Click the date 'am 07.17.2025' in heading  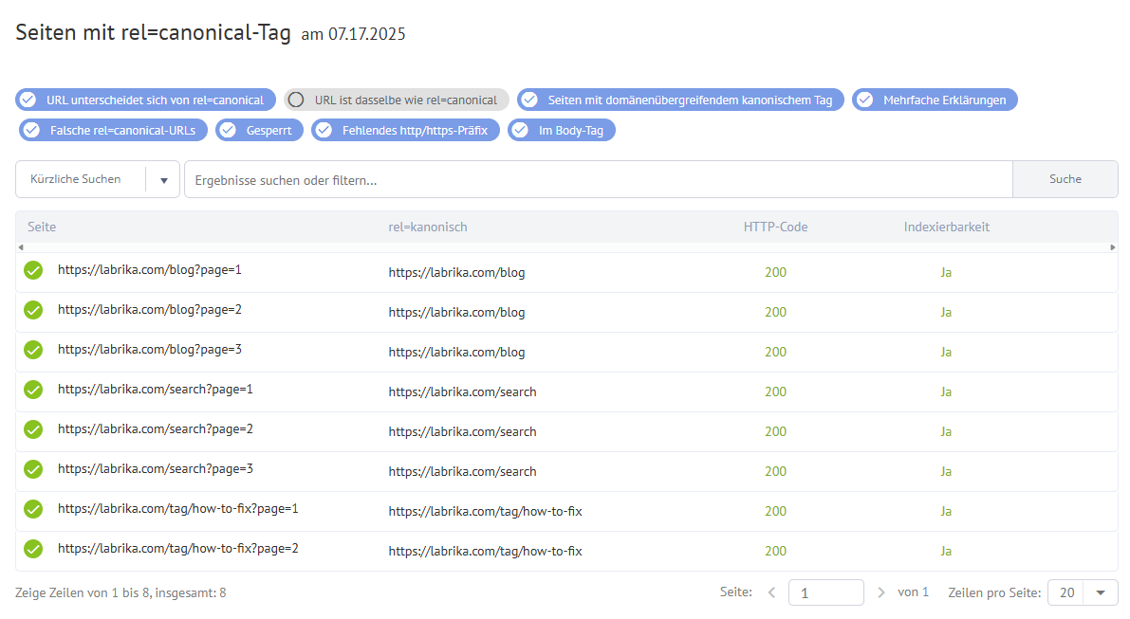pyautogui.click(x=353, y=34)
